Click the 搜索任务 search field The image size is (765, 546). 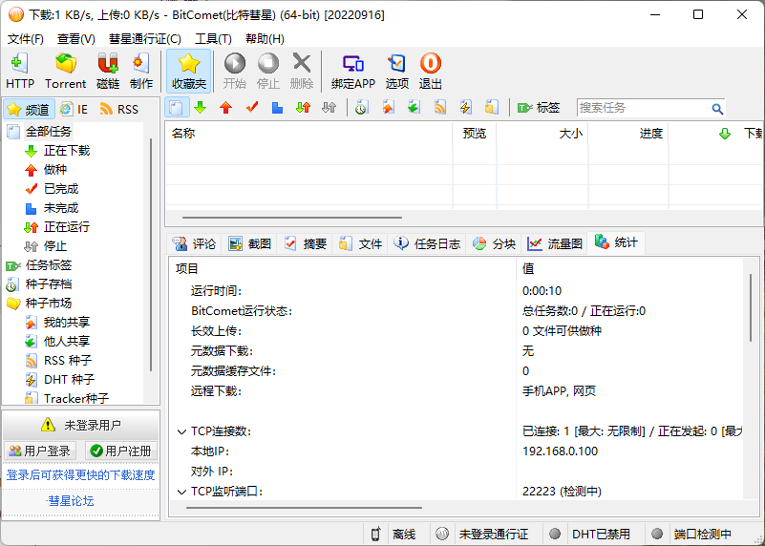(643, 108)
